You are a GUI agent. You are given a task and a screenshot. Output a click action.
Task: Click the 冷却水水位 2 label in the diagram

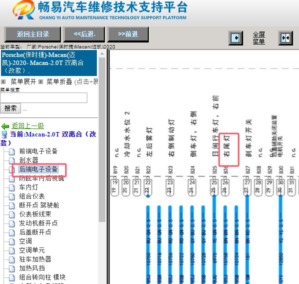click(127, 134)
